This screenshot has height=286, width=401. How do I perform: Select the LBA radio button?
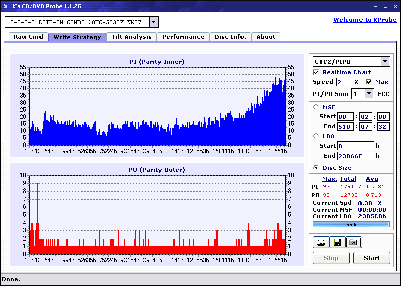[x=316, y=136]
